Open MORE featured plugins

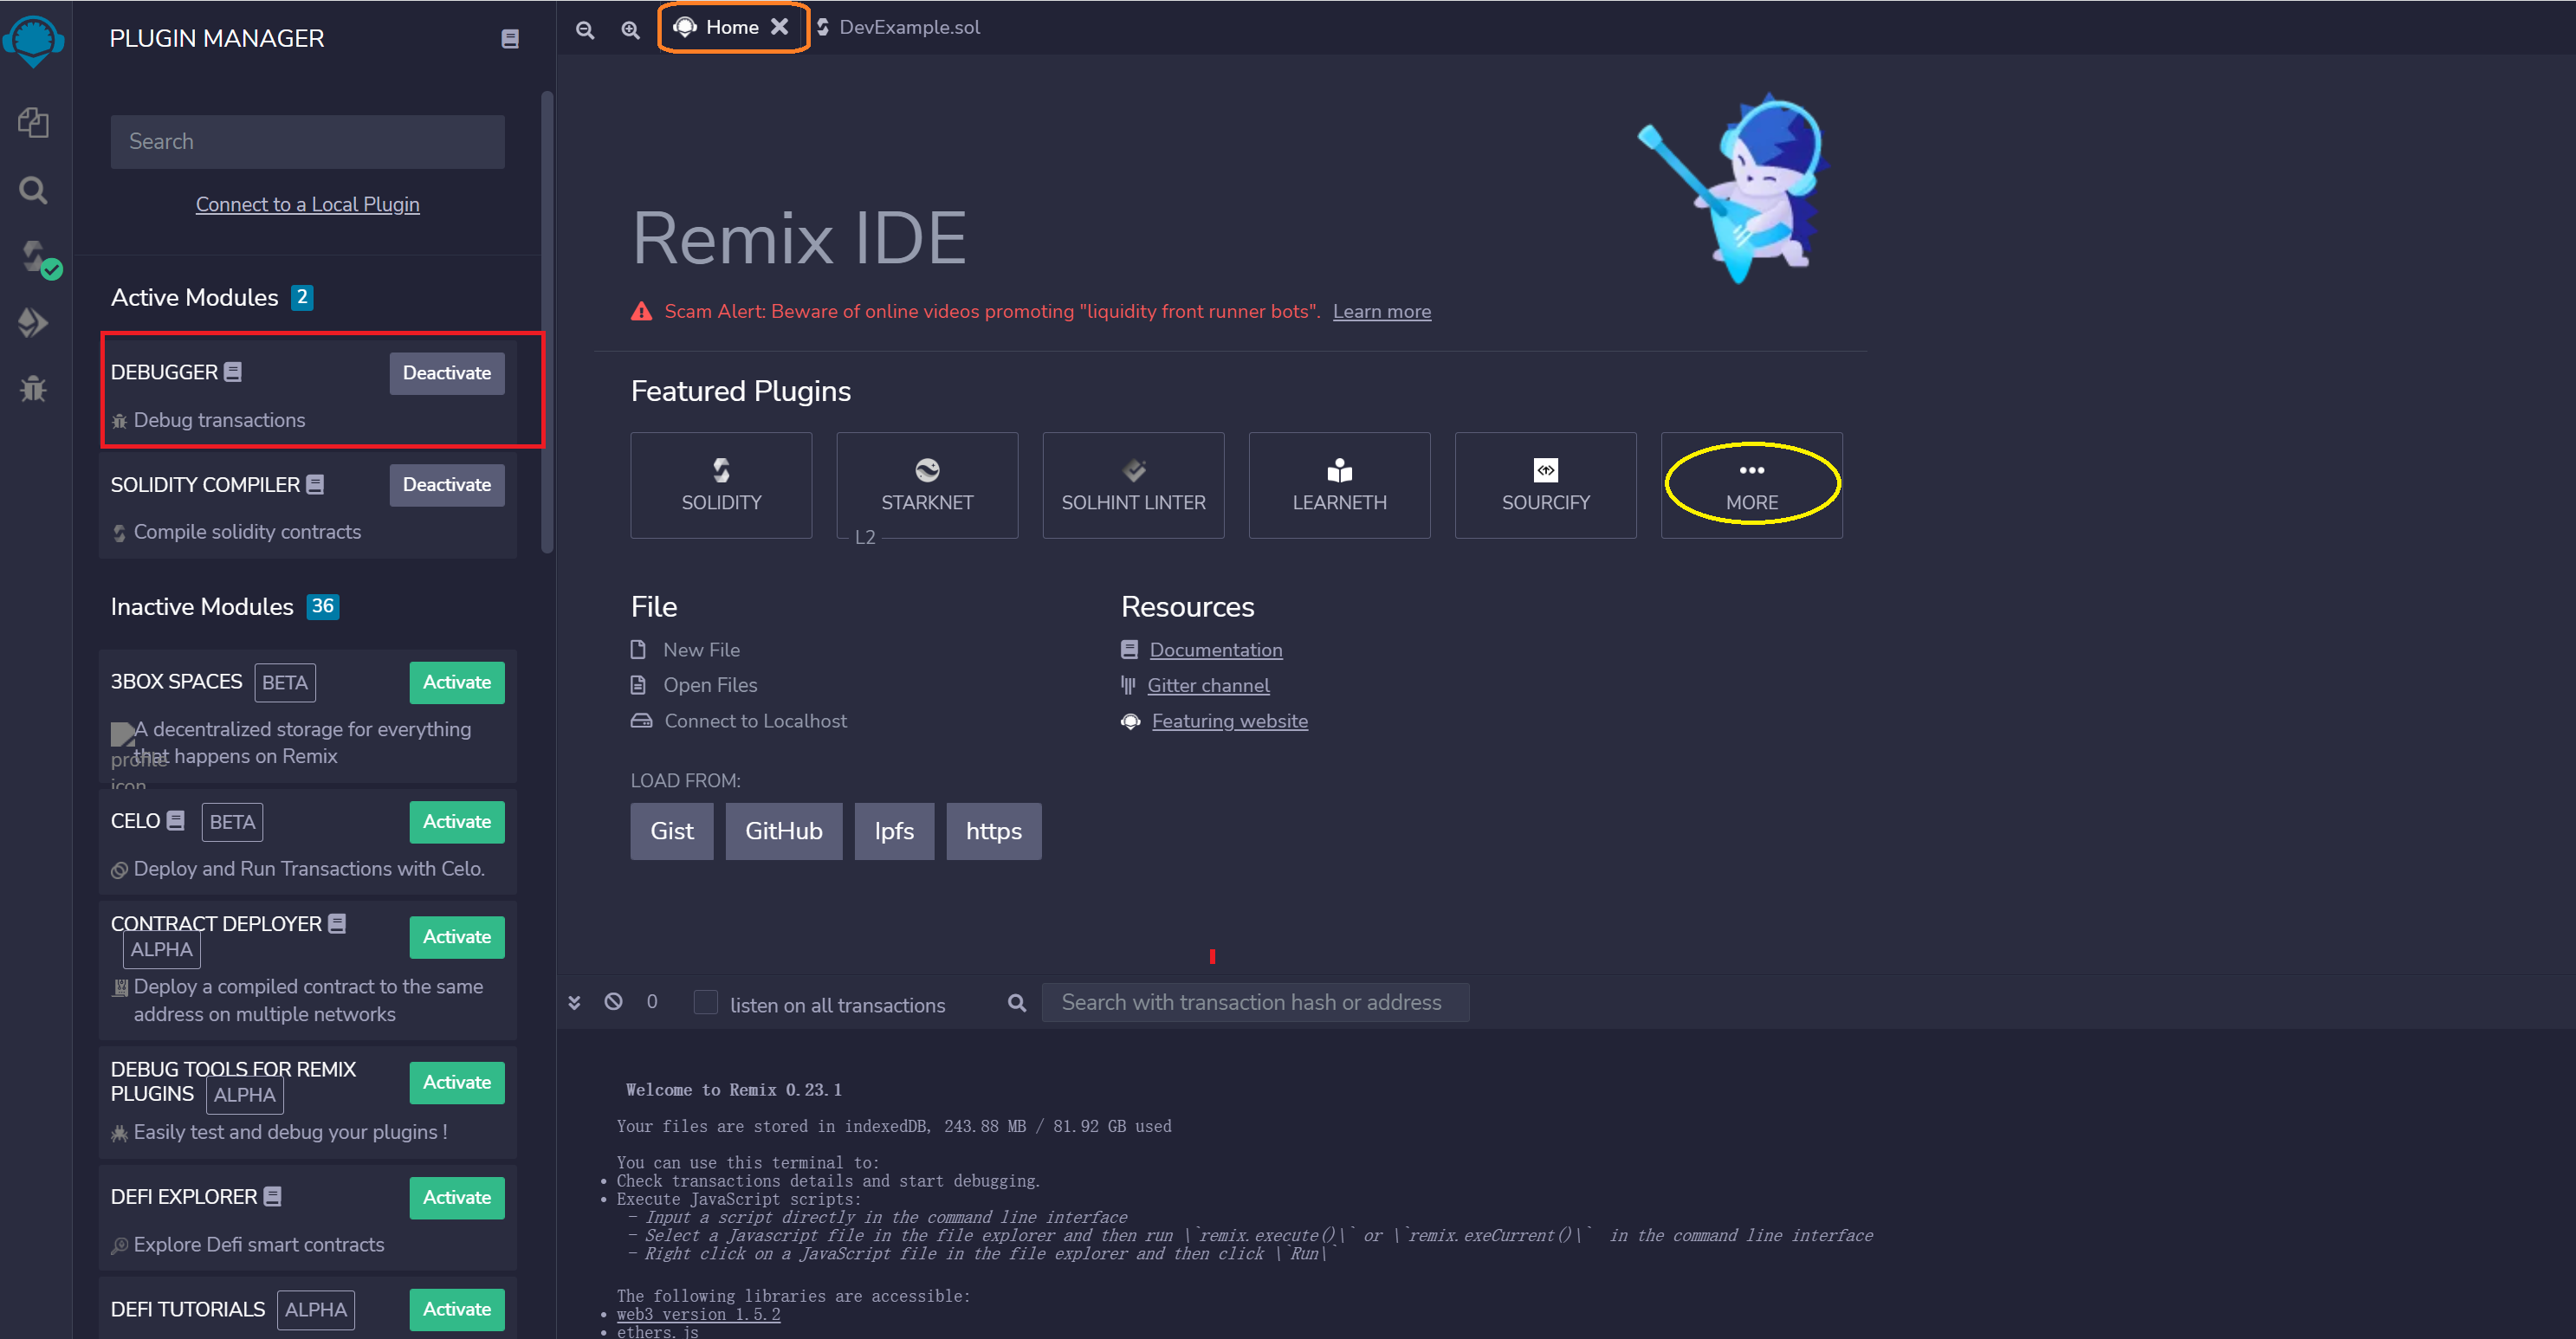pos(1751,485)
